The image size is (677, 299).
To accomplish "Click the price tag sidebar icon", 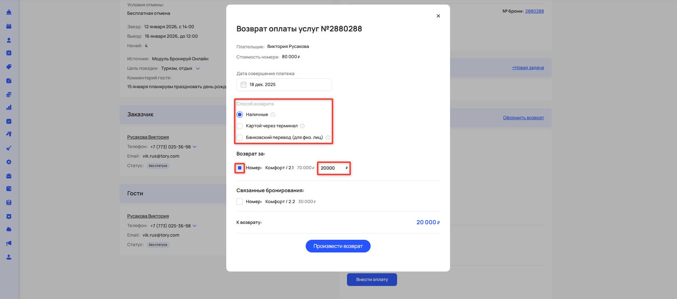I will pos(9,67).
